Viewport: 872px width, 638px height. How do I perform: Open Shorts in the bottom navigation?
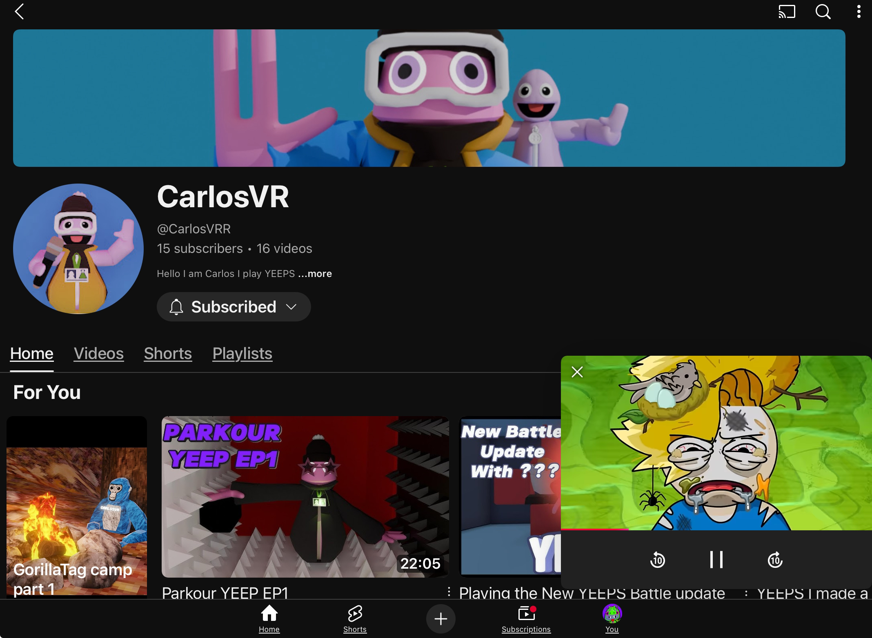[355, 619]
